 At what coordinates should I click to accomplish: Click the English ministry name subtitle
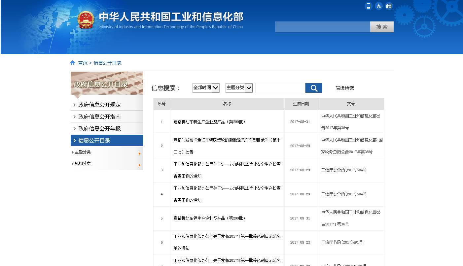[171, 27]
